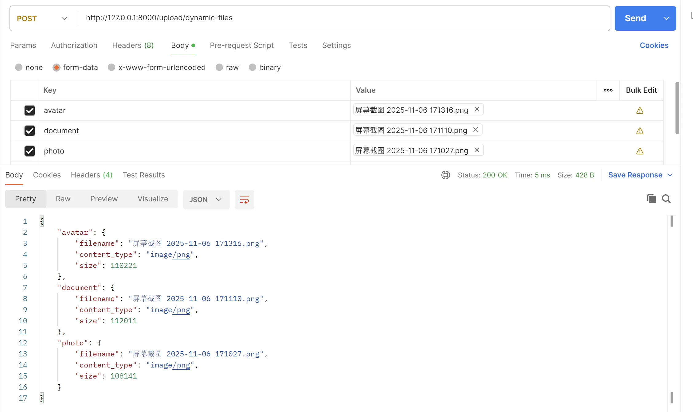Expand the Save Response chevron menu

670,175
